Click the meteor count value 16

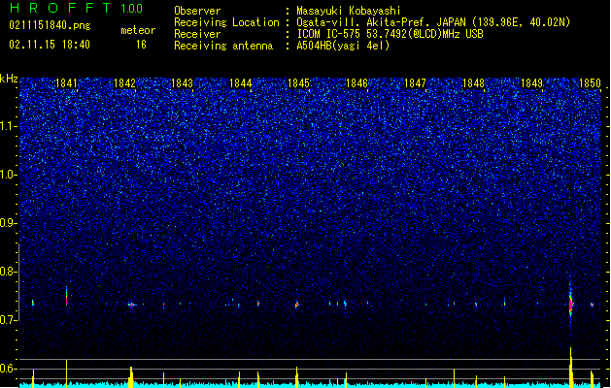pyautogui.click(x=141, y=45)
